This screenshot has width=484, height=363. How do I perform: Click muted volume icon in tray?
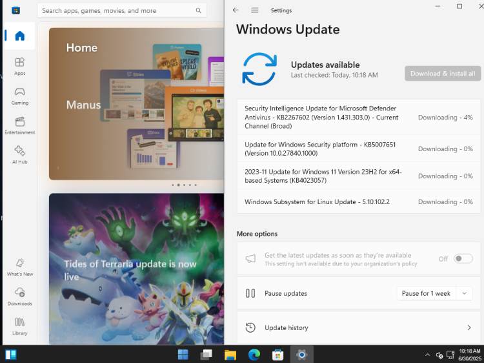tap(439, 355)
